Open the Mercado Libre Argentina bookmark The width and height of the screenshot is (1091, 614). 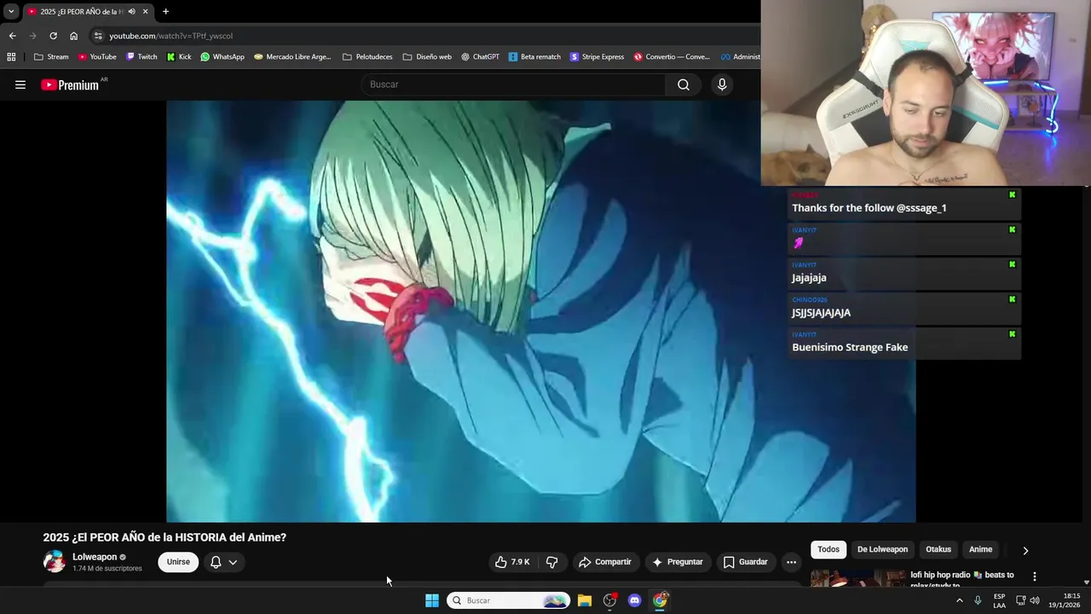click(292, 57)
